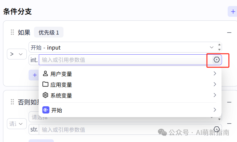Click the plus icon beside 条件分支 title
The width and height of the screenshot is (237, 142).
[232, 12]
